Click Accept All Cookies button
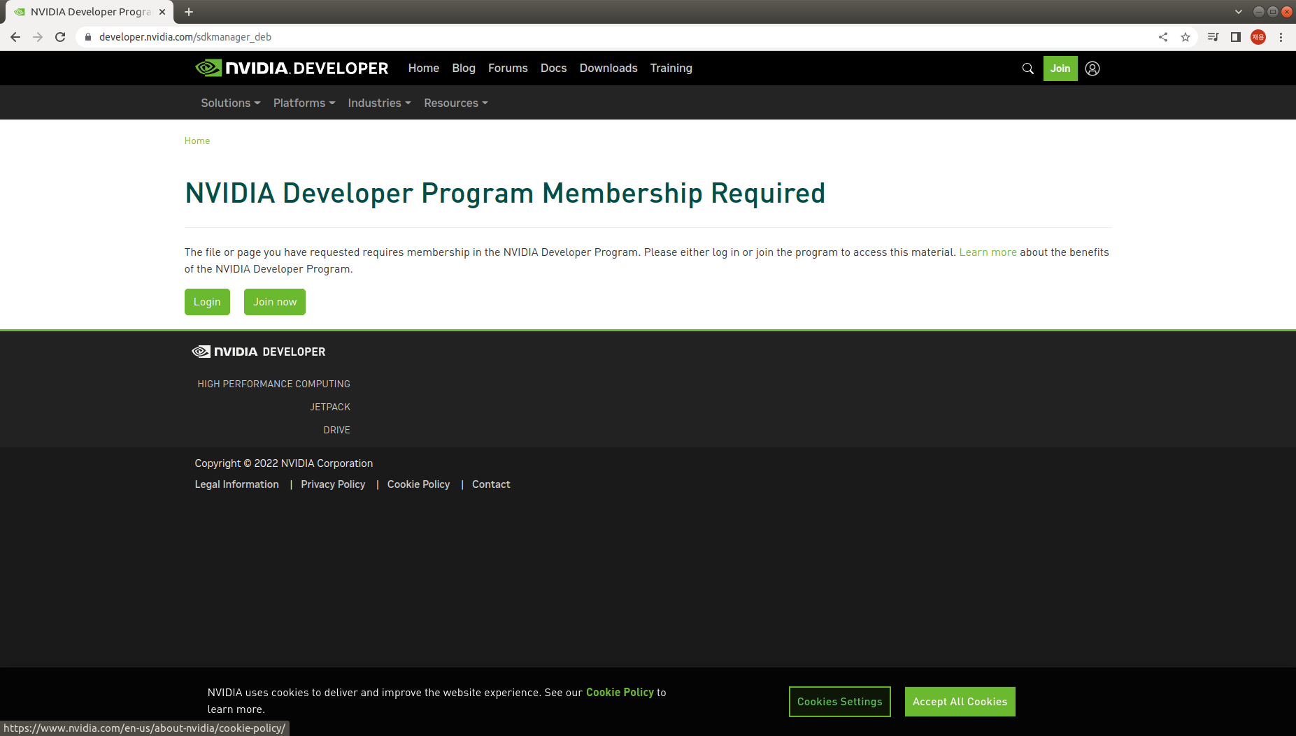 [x=960, y=702]
